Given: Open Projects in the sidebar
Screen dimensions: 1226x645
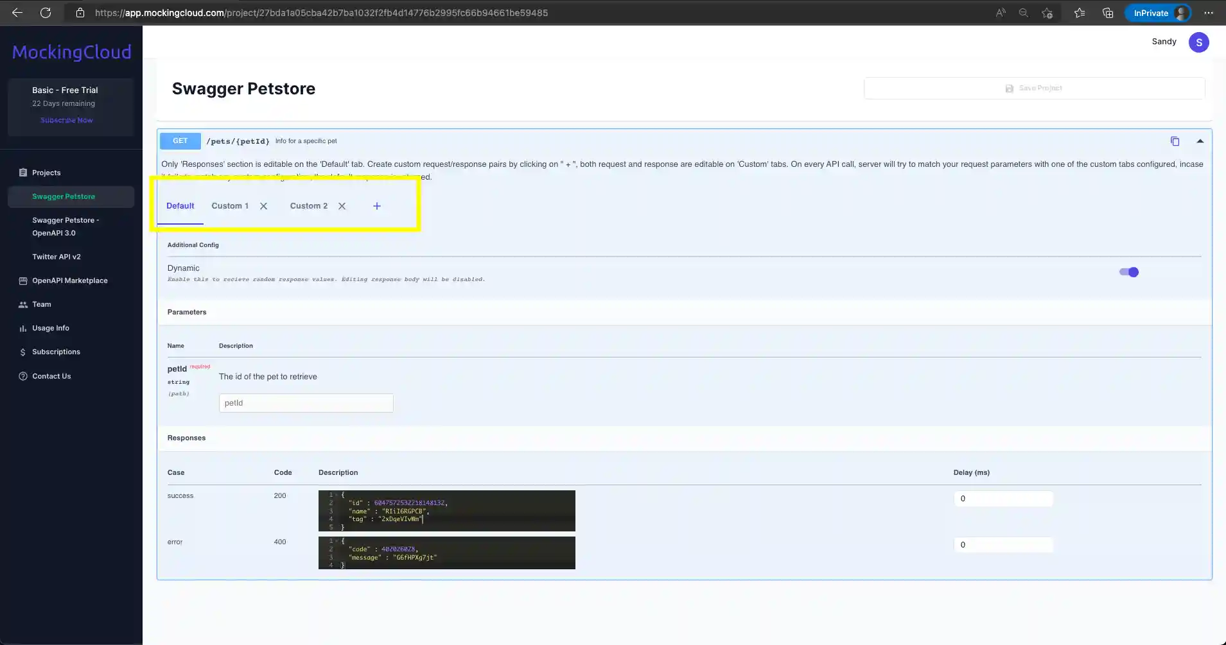Looking at the screenshot, I should pyautogui.click(x=46, y=173).
